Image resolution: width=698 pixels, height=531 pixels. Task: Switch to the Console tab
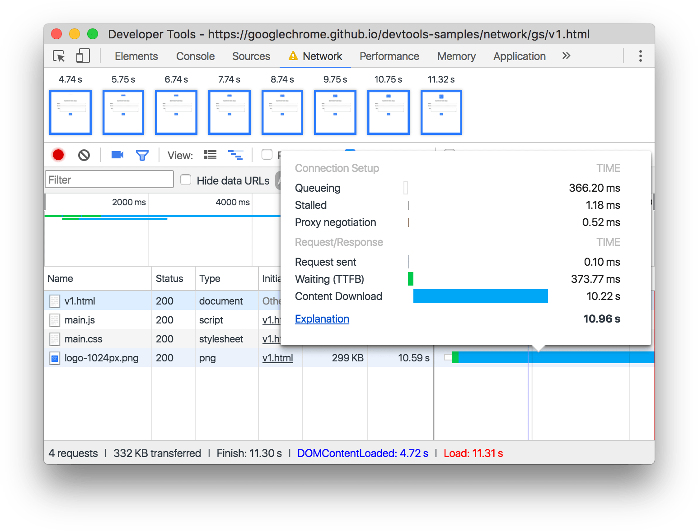tap(195, 56)
